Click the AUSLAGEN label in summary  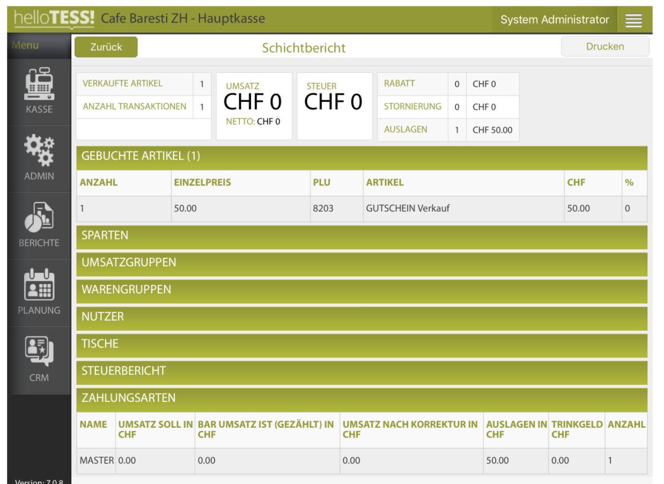tap(405, 129)
